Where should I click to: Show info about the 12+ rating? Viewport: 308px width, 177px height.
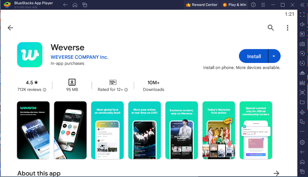126,90
